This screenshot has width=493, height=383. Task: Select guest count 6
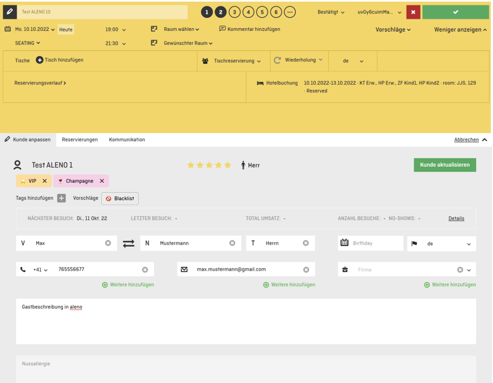(x=276, y=12)
